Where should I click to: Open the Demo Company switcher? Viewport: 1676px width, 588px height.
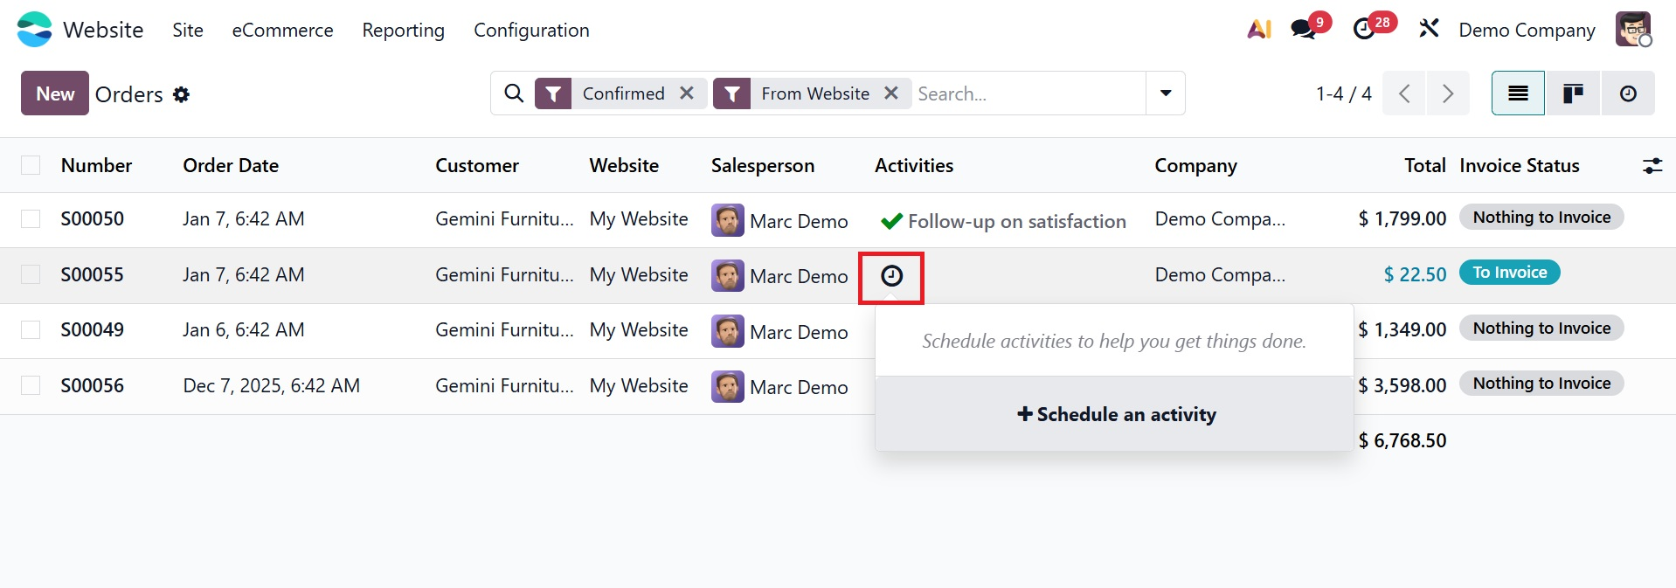coord(1527,30)
